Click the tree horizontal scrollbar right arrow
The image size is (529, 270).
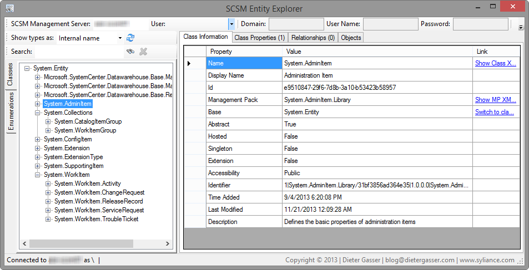pos(168,244)
